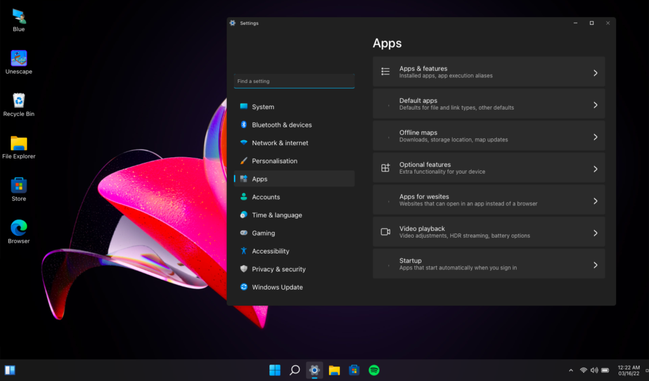The height and width of the screenshot is (381, 649).
Task: Show hidden system tray icons
Action: pos(571,370)
